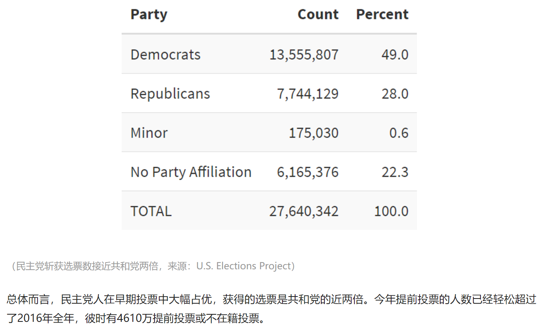This screenshot has width=548, height=327.
Task: Click the No Party Affiliation cell
Action: [x=191, y=172]
